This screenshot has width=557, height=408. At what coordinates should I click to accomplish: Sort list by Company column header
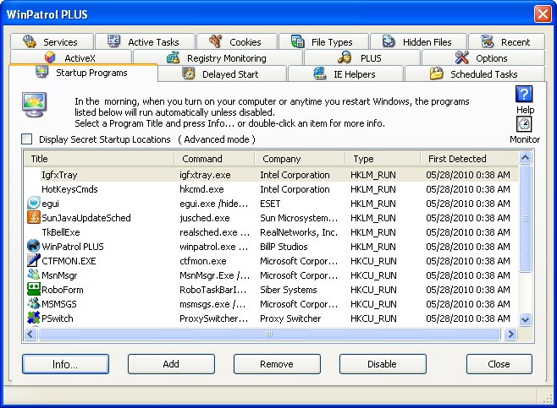coord(301,159)
